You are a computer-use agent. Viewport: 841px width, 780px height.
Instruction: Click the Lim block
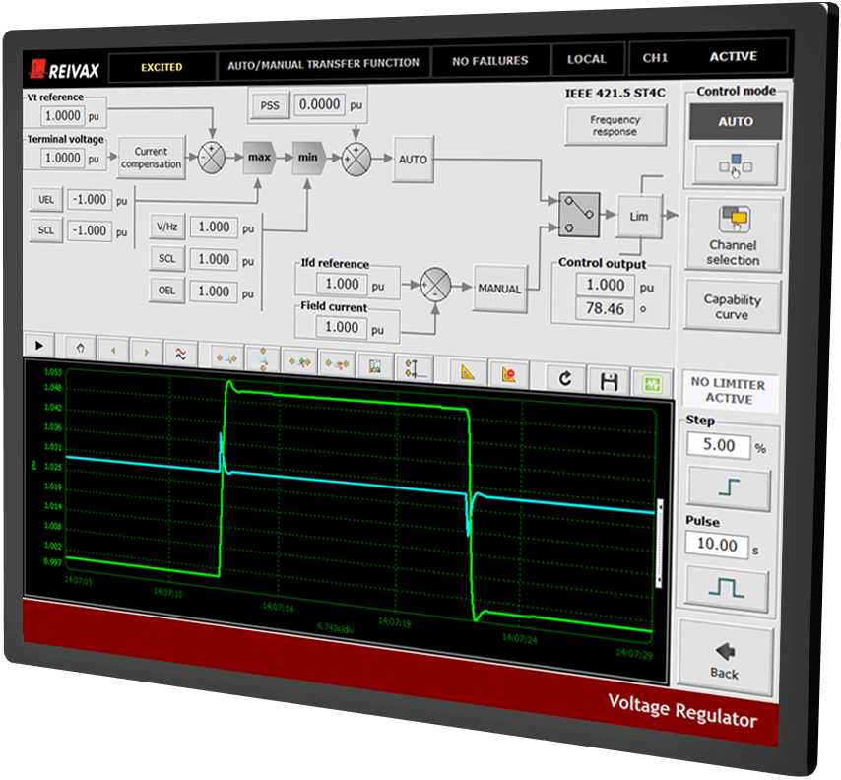pos(639,217)
